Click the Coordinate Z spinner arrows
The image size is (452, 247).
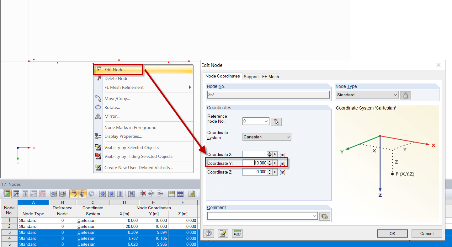(270, 172)
